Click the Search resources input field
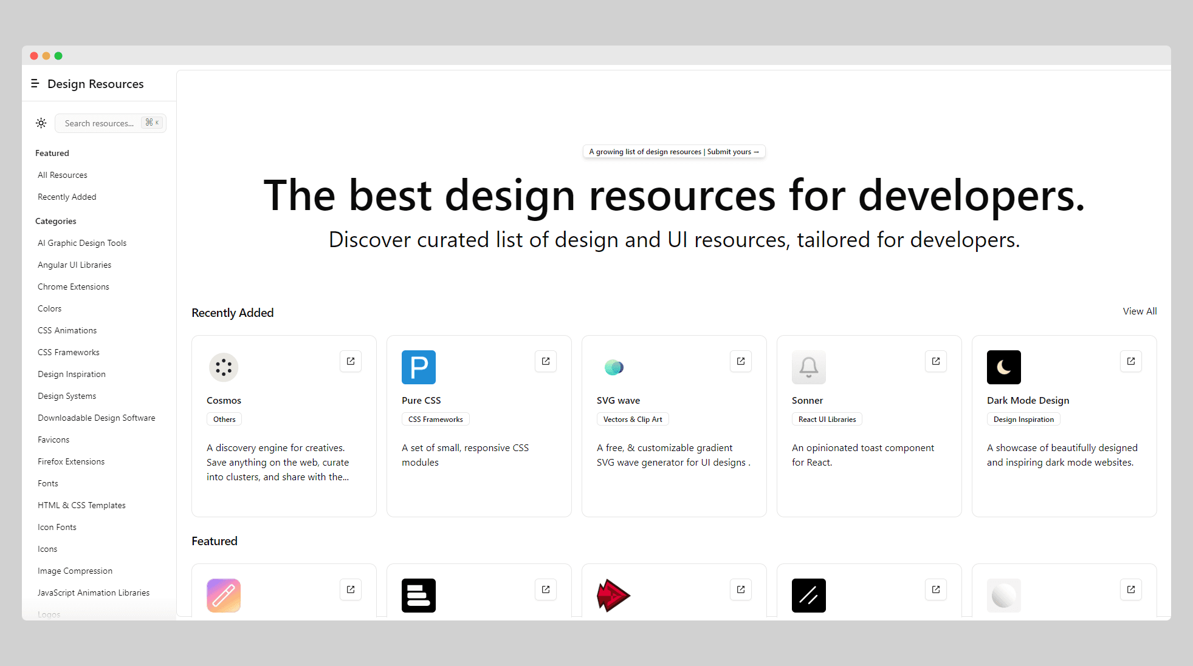The height and width of the screenshot is (666, 1193). (x=111, y=123)
